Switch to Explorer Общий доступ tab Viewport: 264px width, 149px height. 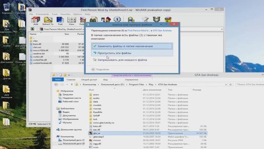(89, 79)
